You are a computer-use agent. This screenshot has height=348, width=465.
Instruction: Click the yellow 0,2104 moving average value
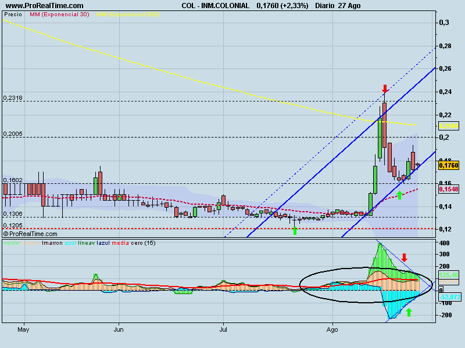(449, 126)
